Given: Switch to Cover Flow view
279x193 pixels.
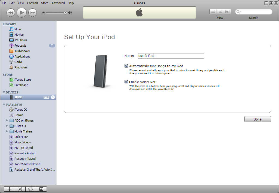Looking at the screenshot, I should point(228,11).
